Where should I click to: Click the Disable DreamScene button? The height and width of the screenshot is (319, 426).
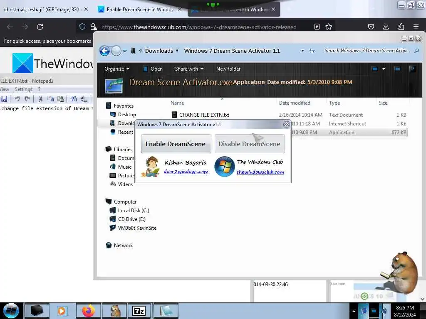coord(250,144)
